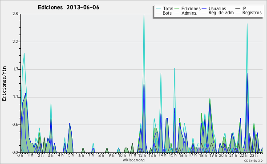Click the Total peak after 22 h
267x164 pixels.
[247, 24]
